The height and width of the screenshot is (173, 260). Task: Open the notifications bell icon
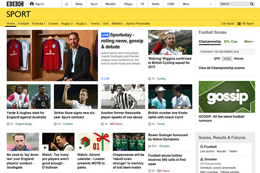(66, 4)
